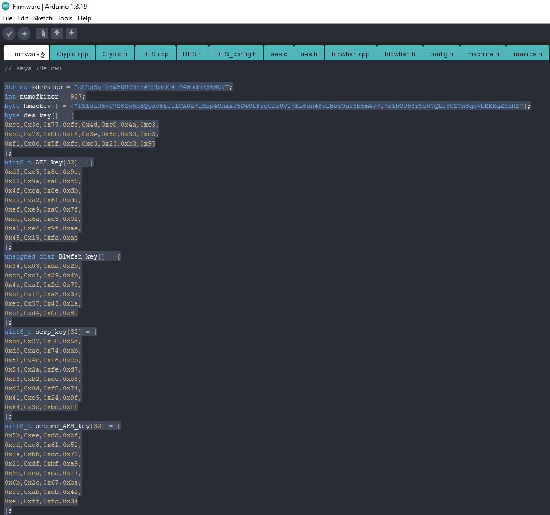Image resolution: width=550 pixels, height=515 pixels.
Task: Switch to the config.h tab
Action: (441, 53)
